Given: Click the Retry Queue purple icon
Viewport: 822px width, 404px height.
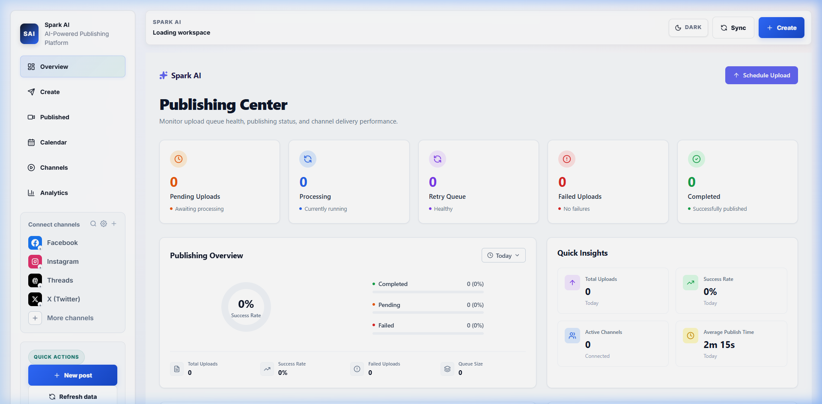Looking at the screenshot, I should [438, 159].
